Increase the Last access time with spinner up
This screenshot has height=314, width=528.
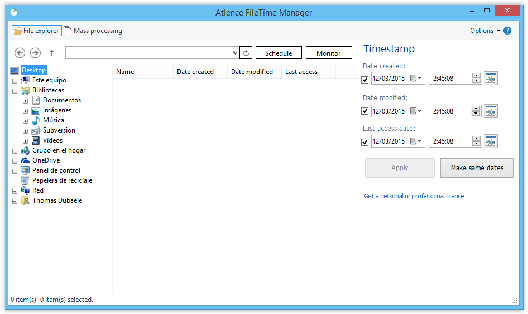tap(476, 139)
